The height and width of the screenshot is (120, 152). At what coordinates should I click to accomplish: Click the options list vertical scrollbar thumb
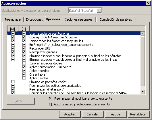[x=143, y=61]
